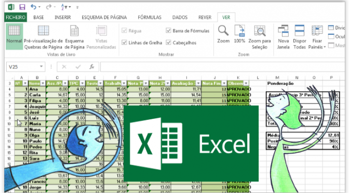The height and width of the screenshot is (193, 349).
Task: Click the Save disk icon
Action: click(x=22, y=7)
